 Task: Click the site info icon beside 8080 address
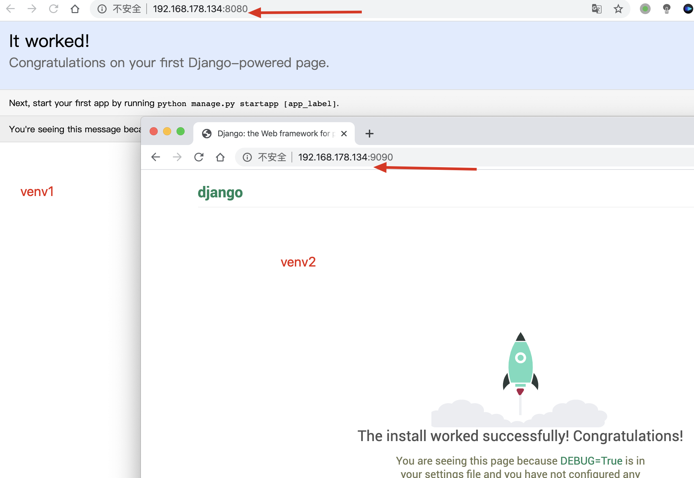pyautogui.click(x=102, y=9)
